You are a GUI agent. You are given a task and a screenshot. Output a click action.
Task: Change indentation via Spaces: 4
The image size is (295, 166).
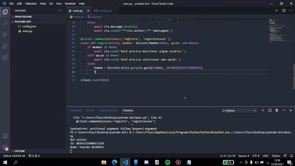click(244, 156)
